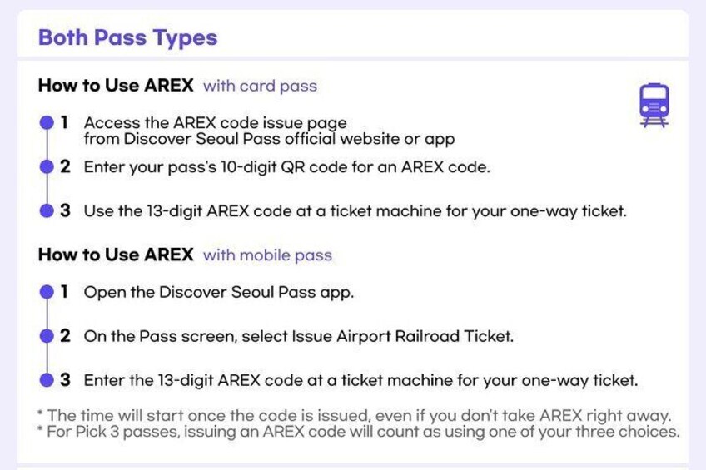Image resolution: width=706 pixels, height=470 pixels.
Task: Click the "Open the Discover Seoul Pass app" step
Action: (219, 293)
